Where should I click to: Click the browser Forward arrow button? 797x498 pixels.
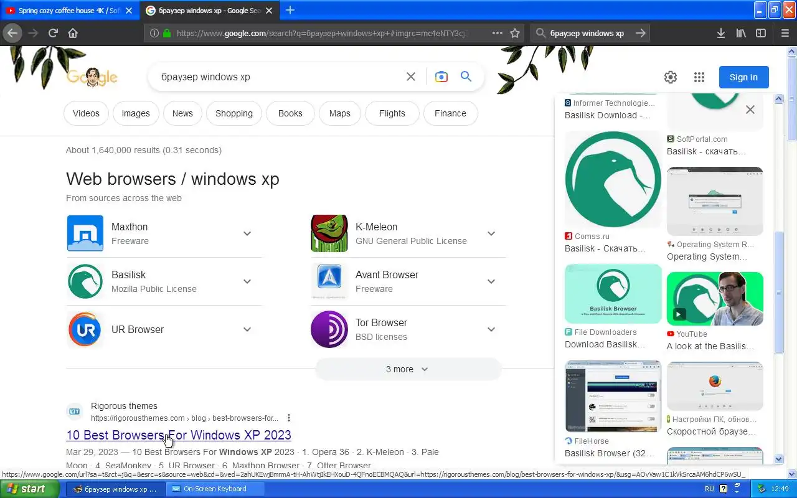point(33,33)
